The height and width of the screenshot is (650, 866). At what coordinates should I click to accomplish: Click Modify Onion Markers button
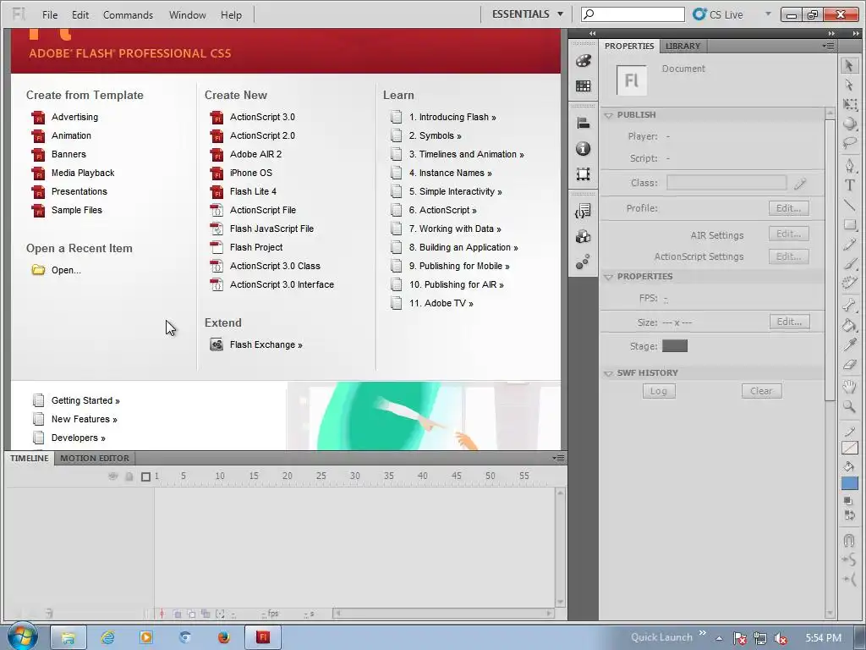pyautogui.click(x=220, y=614)
